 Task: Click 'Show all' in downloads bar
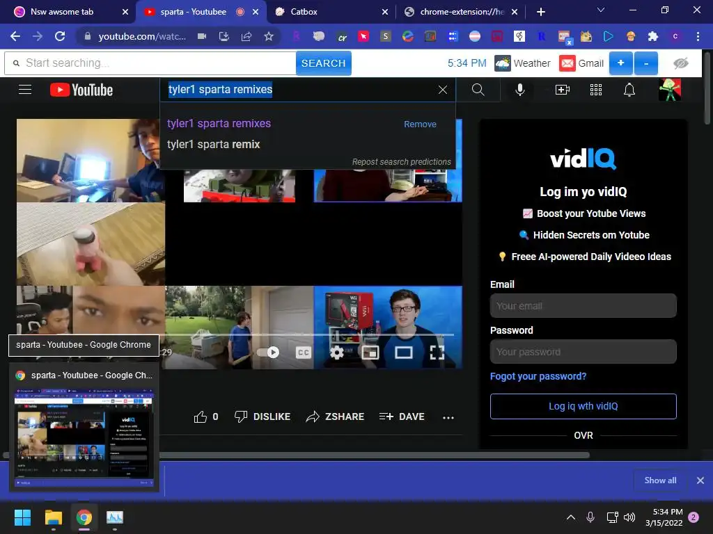(x=660, y=480)
